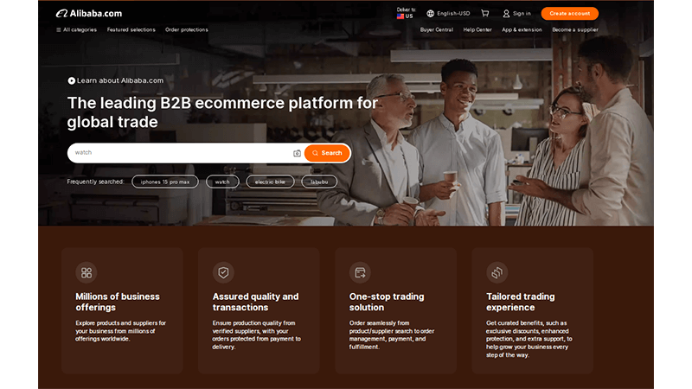Click the Tailored trading experience icon
Image resolution: width=692 pixels, height=389 pixels.
coord(497,272)
